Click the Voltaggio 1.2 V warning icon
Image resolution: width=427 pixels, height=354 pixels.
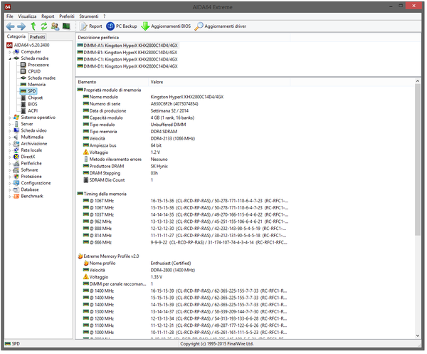pos(86,152)
